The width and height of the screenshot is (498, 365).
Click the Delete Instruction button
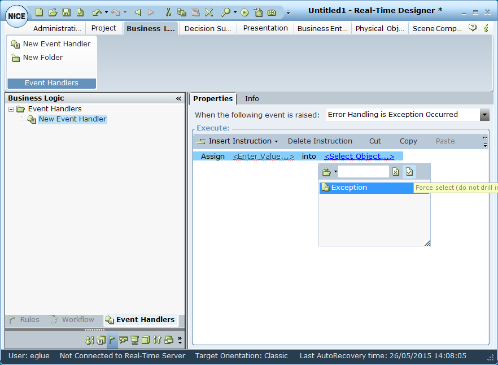coord(320,141)
